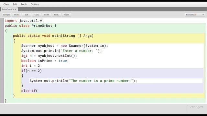
Task: Click the int n = myobject.nextInt(); line
Action: tap(49, 56)
